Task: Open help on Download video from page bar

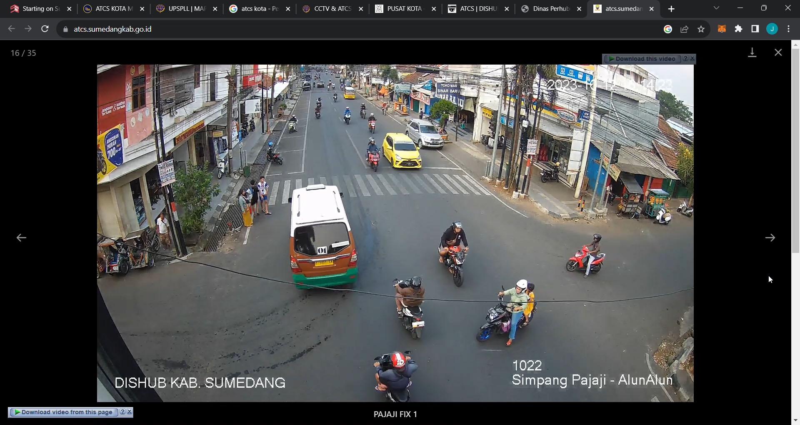Action: (x=122, y=412)
